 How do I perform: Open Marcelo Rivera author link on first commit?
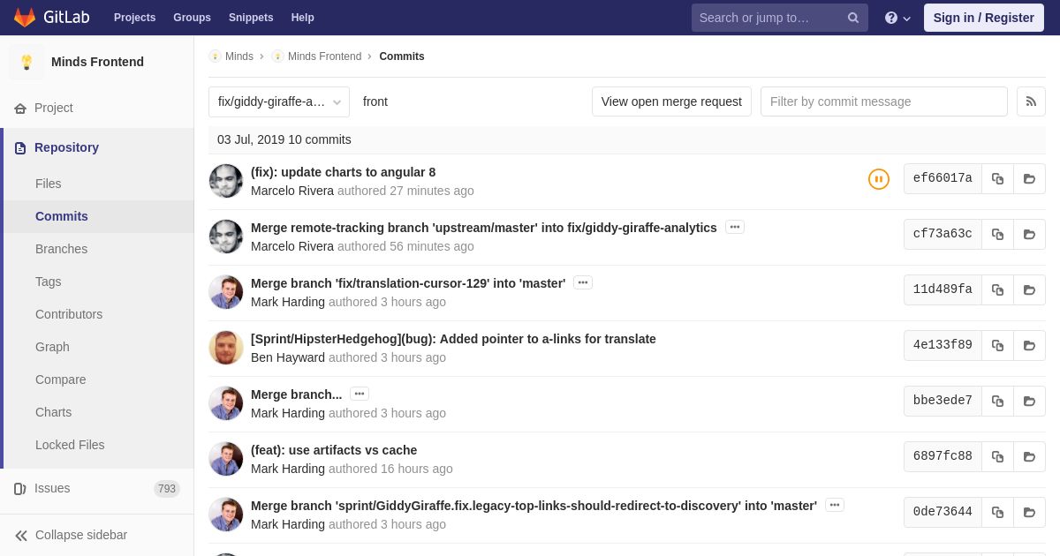[x=292, y=191]
